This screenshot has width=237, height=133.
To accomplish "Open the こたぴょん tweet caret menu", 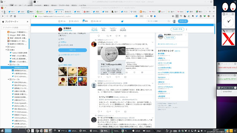I will click(153, 42).
